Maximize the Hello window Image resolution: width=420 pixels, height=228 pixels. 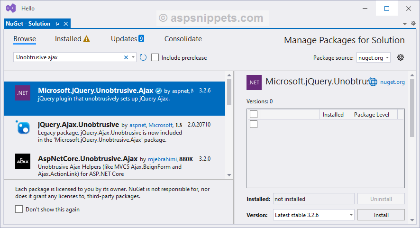click(386, 9)
